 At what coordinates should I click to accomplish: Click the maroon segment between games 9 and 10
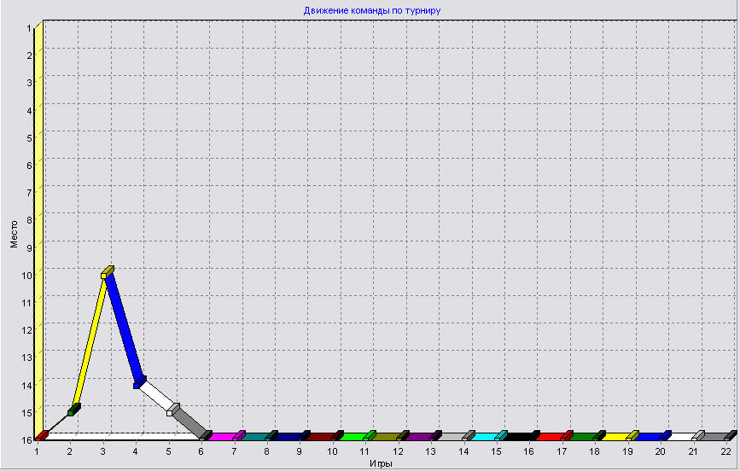coord(320,437)
